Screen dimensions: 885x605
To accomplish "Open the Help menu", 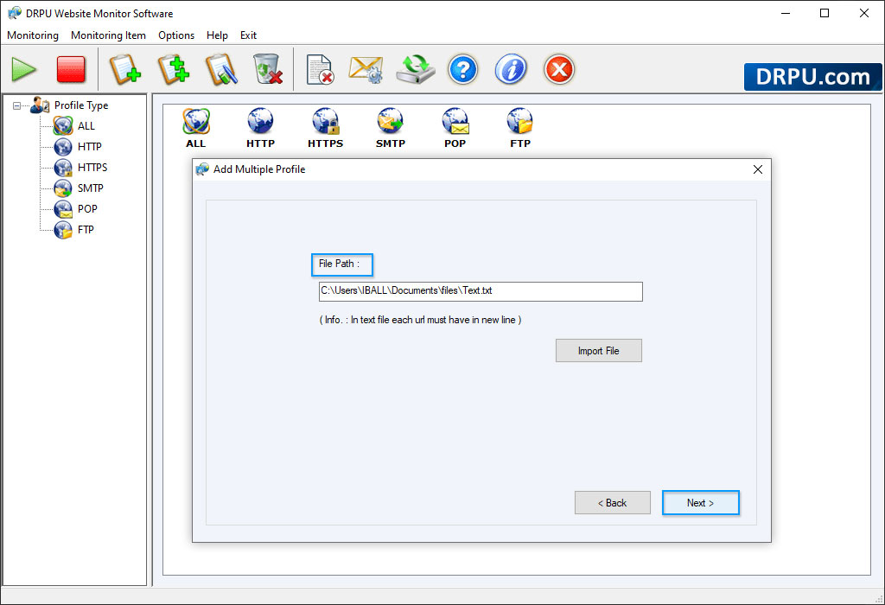I will coord(217,35).
